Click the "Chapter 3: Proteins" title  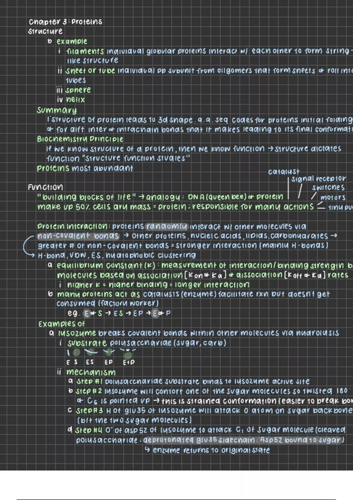[65, 22]
